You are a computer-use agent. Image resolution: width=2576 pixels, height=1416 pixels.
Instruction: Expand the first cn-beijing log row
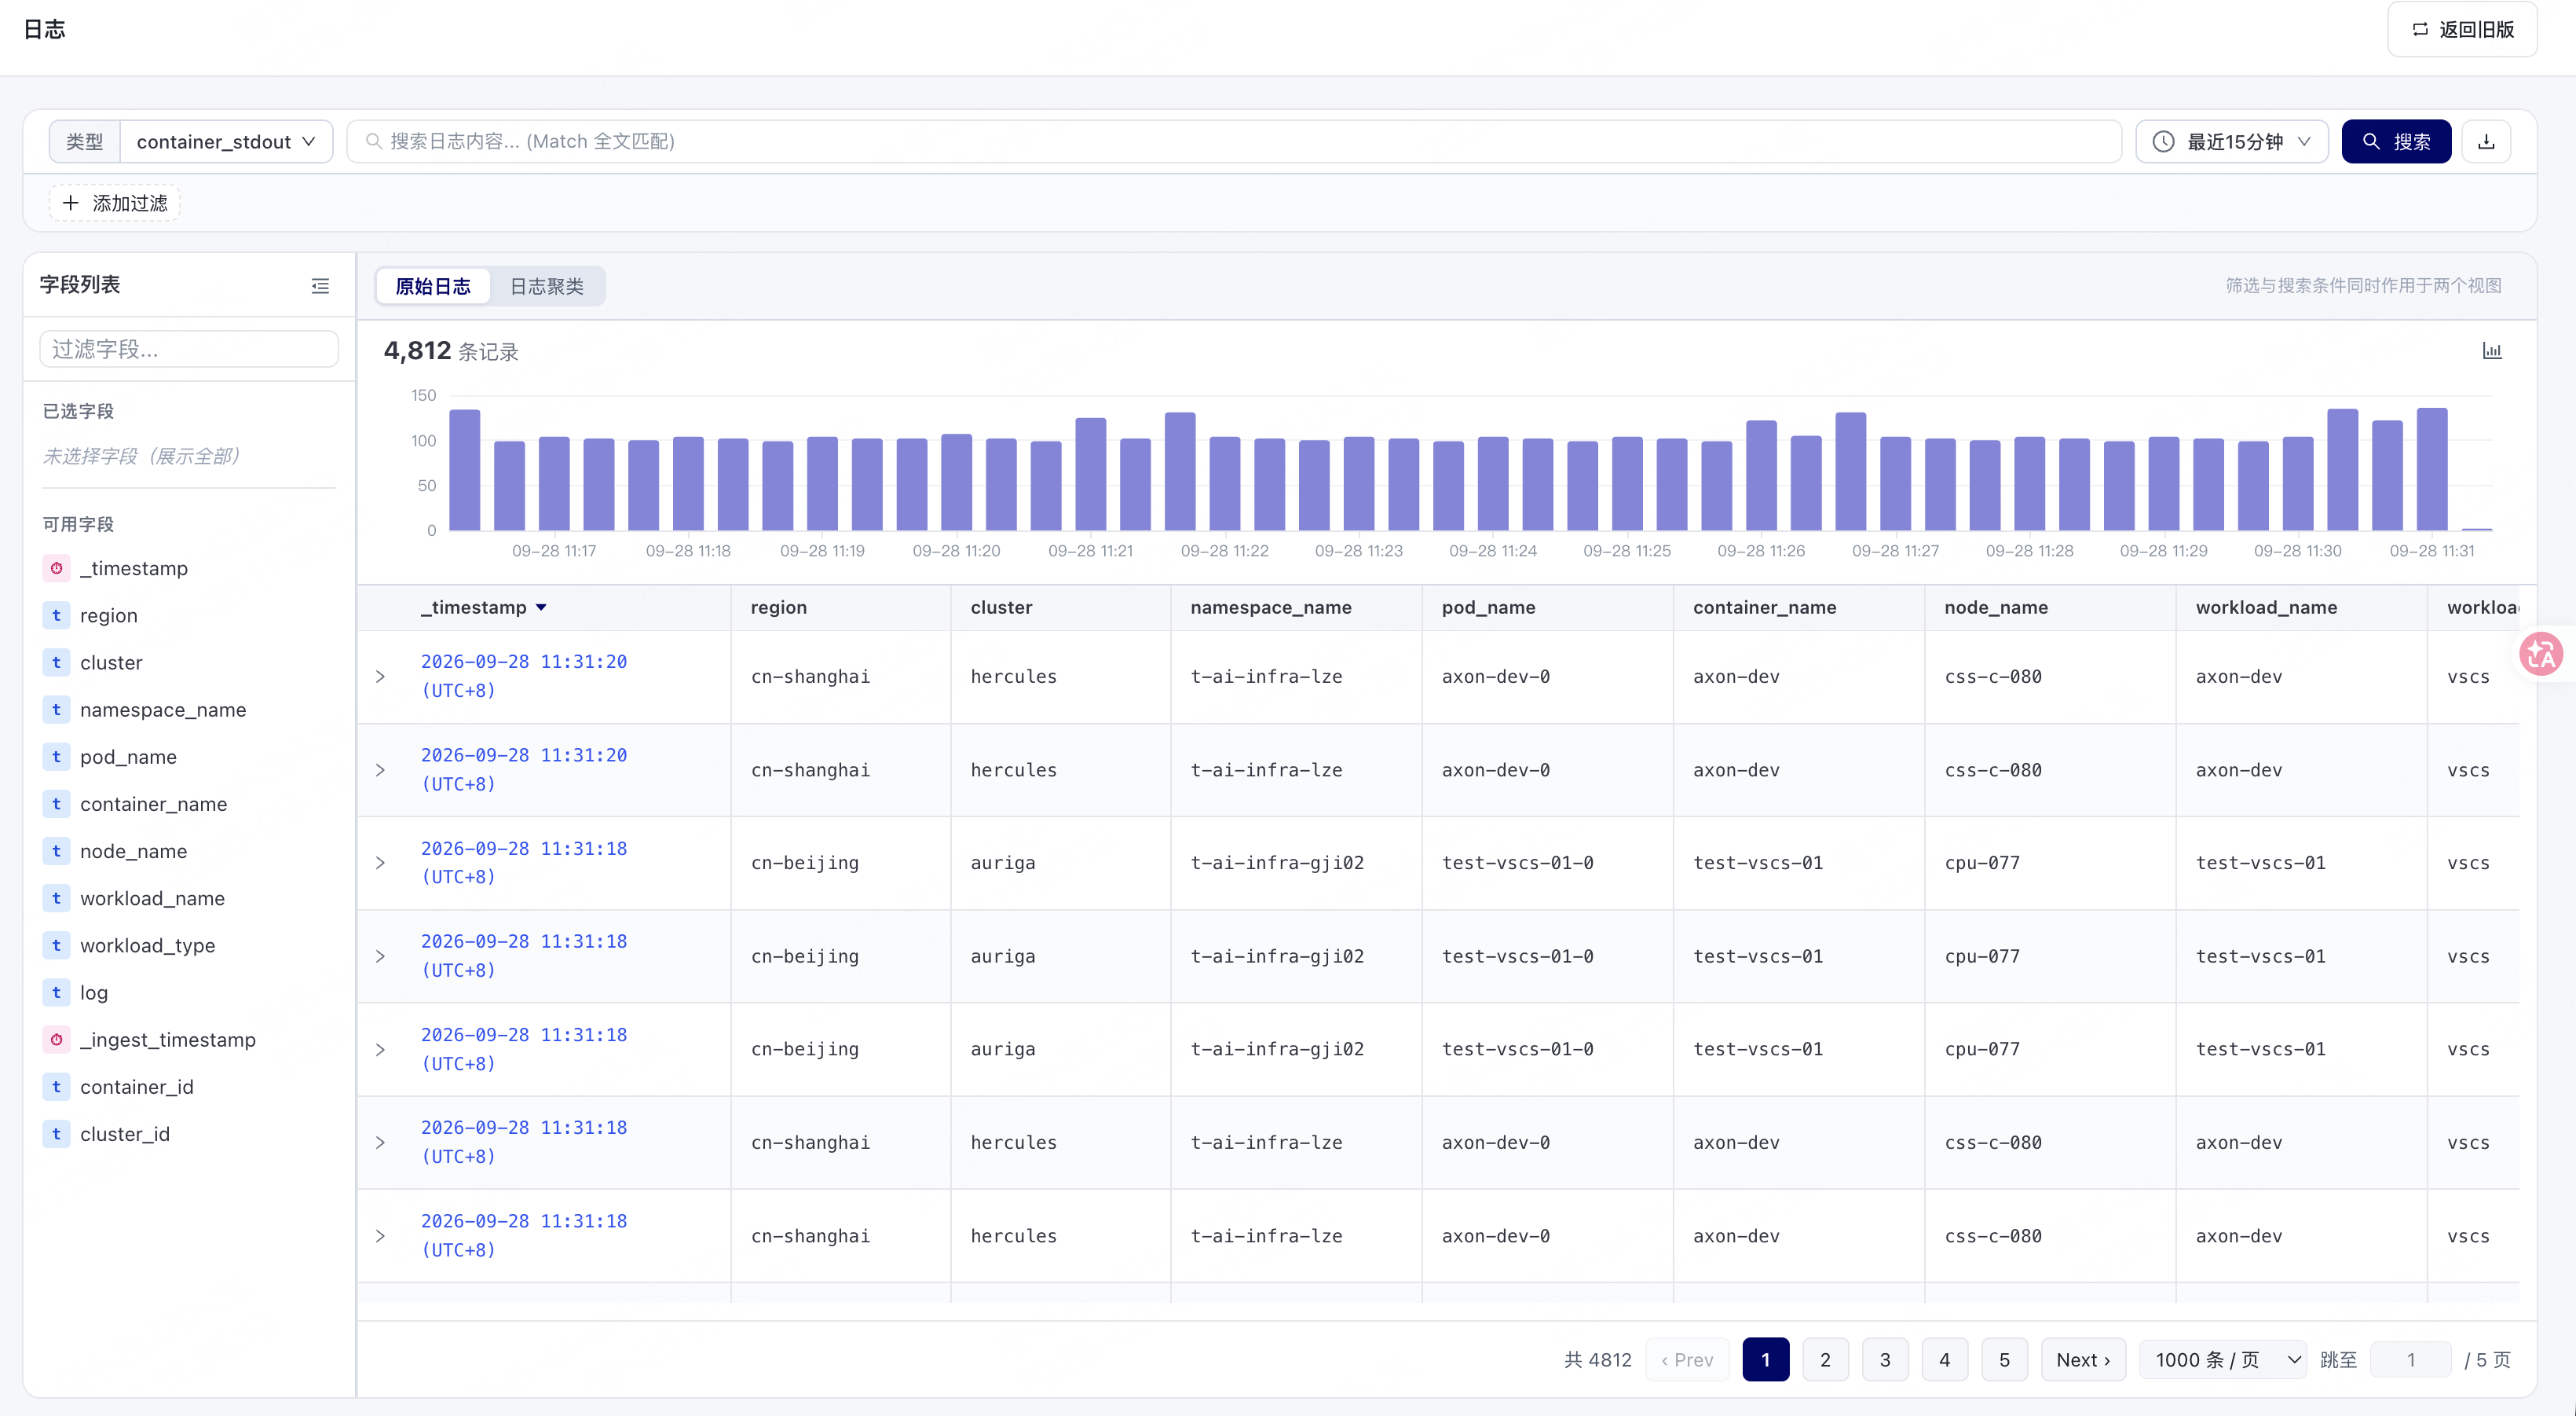tap(380, 863)
